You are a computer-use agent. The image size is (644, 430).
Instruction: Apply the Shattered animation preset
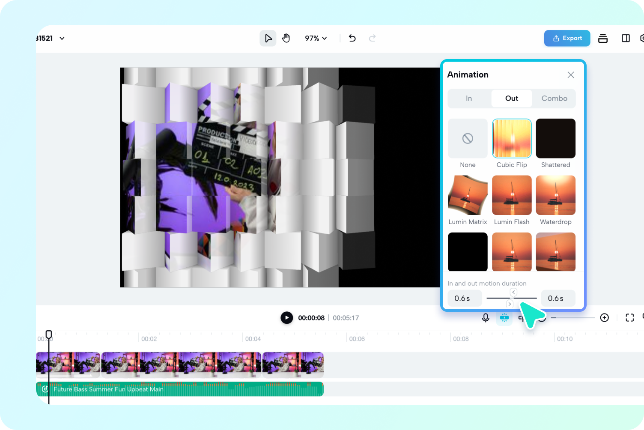pyautogui.click(x=555, y=138)
